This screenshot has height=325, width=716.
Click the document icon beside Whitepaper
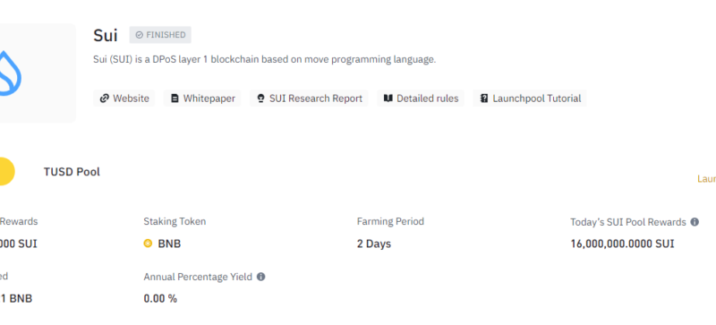[x=175, y=98]
